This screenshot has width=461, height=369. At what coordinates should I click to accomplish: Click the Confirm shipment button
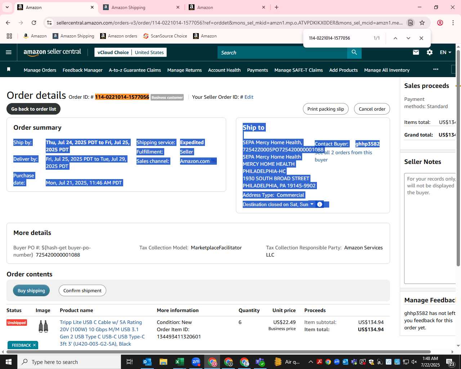click(x=82, y=290)
